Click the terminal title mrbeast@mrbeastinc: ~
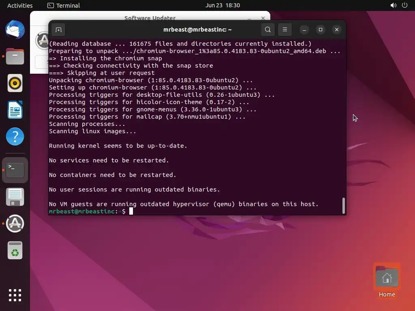 [x=197, y=30]
